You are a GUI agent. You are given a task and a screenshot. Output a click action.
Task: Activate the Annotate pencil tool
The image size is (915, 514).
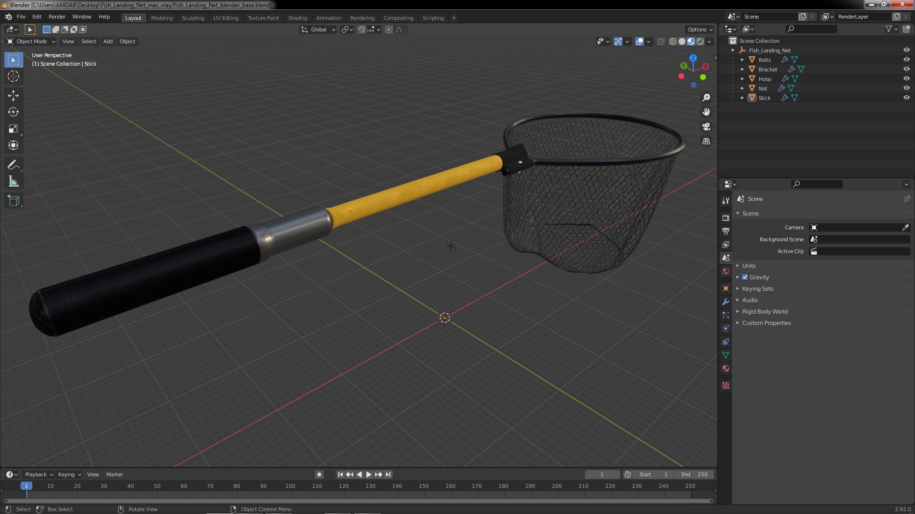13,165
